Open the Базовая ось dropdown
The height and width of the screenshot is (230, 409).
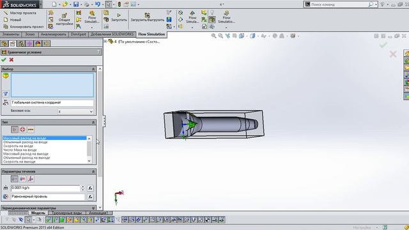pyautogui.click(x=75, y=111)
